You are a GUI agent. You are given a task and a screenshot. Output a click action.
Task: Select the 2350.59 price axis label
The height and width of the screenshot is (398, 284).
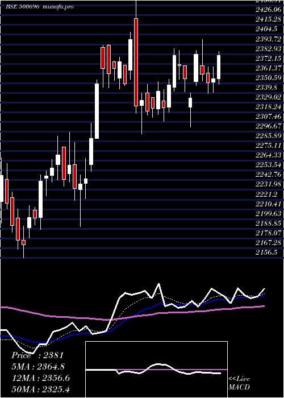coord(268,78)
